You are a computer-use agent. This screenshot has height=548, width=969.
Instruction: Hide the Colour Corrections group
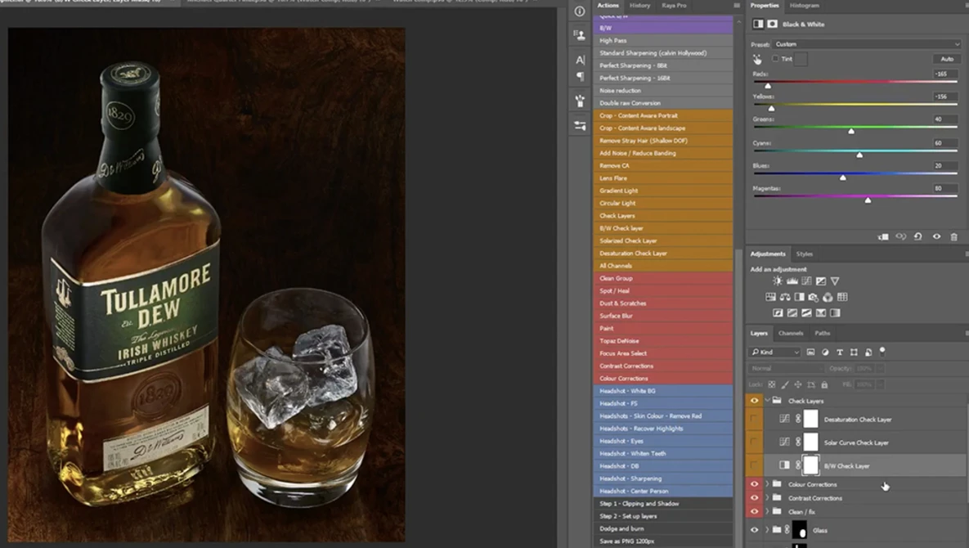[x=754, y=484]
